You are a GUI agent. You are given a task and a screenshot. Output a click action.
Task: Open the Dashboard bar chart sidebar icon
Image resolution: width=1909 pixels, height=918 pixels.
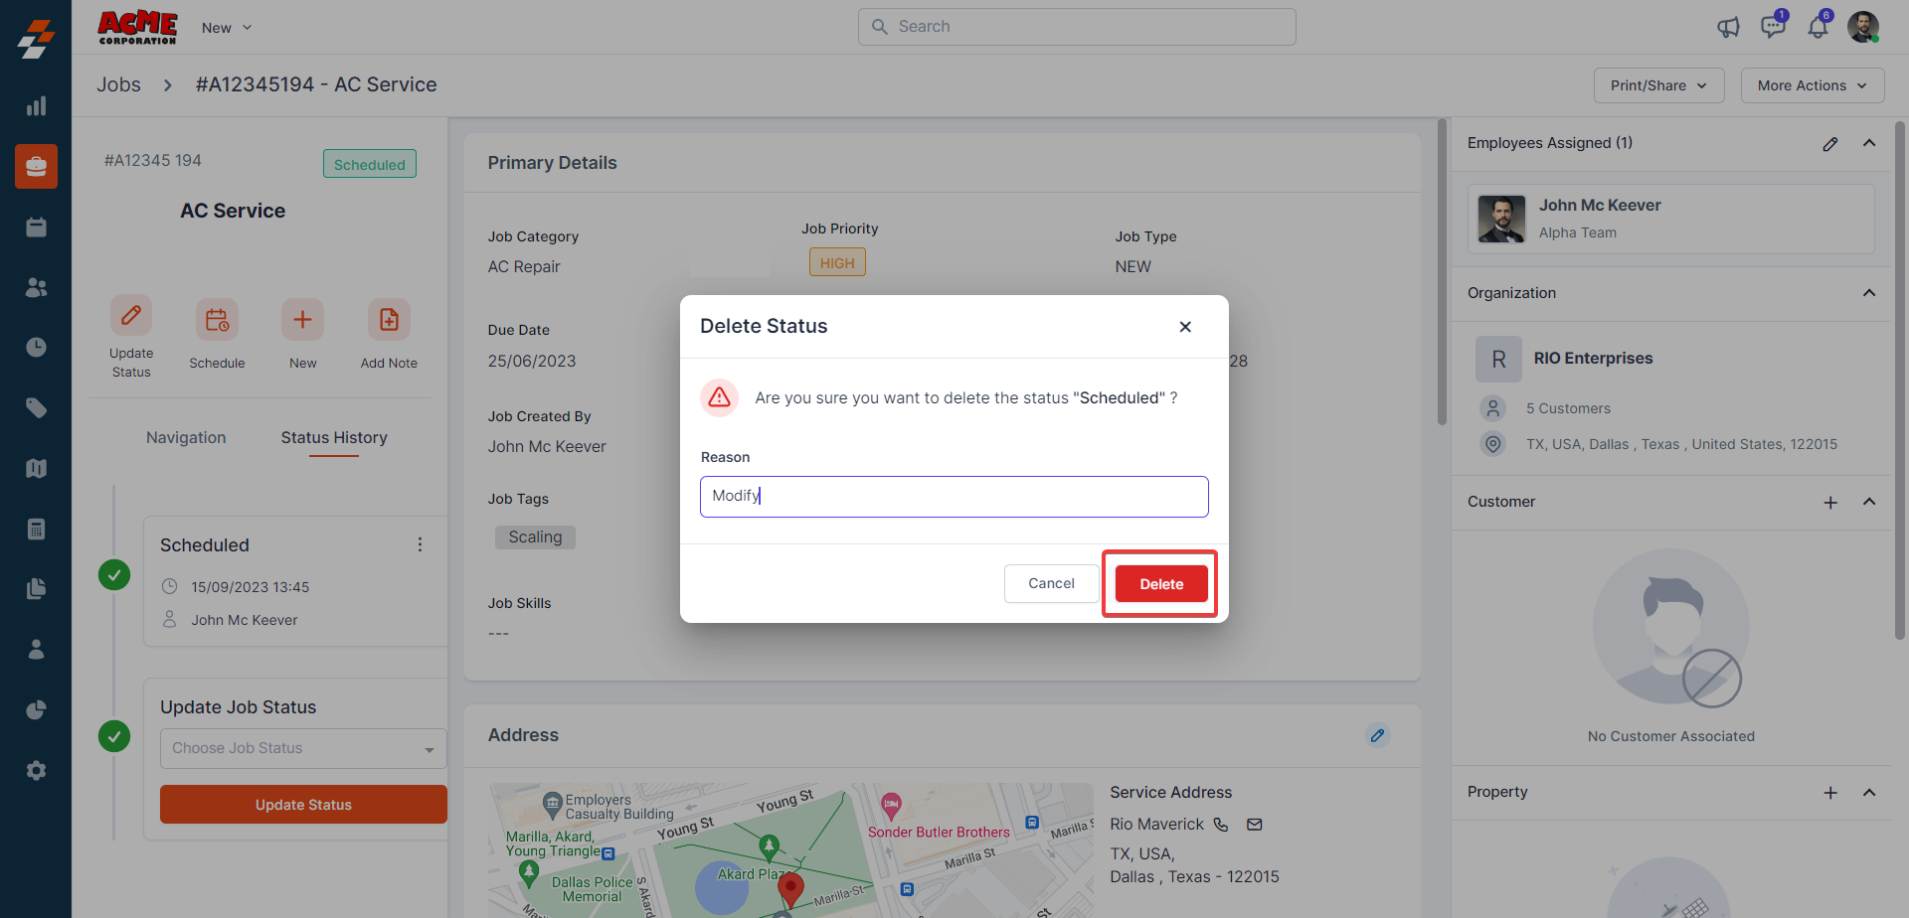36,106
